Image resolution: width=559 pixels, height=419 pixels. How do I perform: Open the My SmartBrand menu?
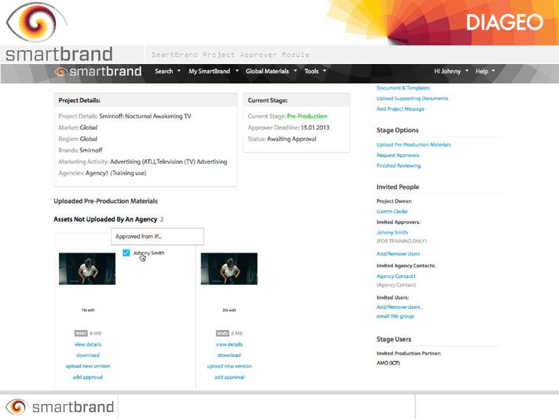[209, 71]
